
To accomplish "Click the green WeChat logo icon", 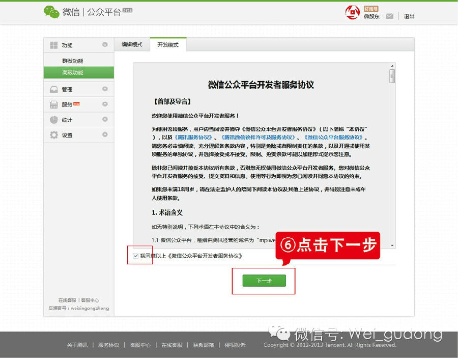I will (x=51, y=12).
